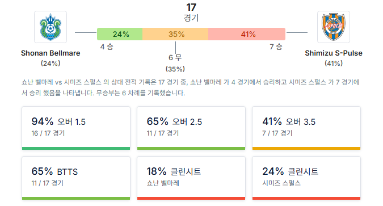Open the Shonan Bellmare team name link
The image size is (383, 206).
(x=50, y=53)
